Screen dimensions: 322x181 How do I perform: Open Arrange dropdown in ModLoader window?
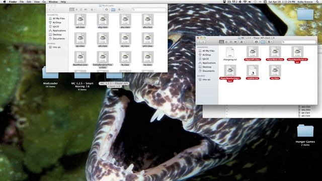pos(93,10)
